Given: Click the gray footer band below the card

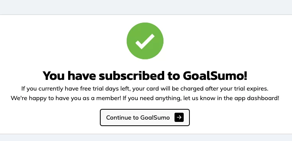Looking at the screenshot, I should 146,138.
